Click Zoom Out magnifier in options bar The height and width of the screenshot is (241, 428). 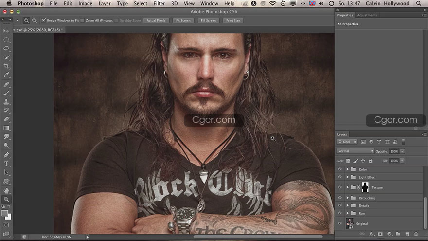pos(35,20)
